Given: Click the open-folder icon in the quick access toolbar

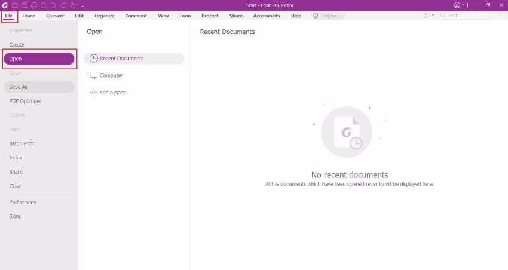Looking at the screenshot, I should [x=15, y=5].
